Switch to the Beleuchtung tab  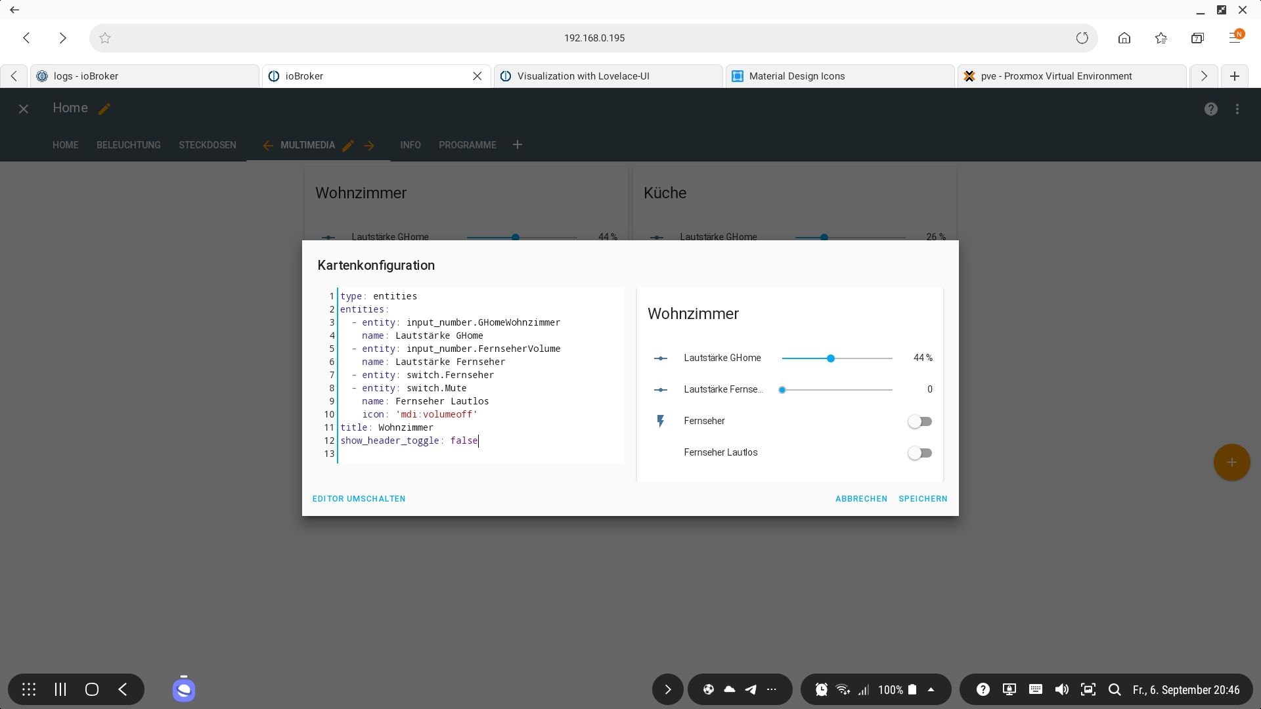coord(128,145)
